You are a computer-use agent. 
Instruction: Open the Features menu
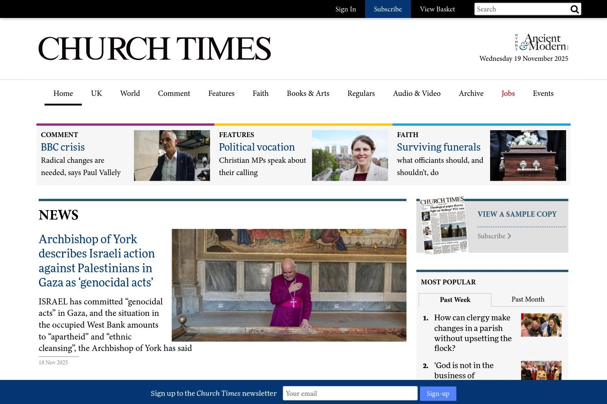tap(221, 93)
